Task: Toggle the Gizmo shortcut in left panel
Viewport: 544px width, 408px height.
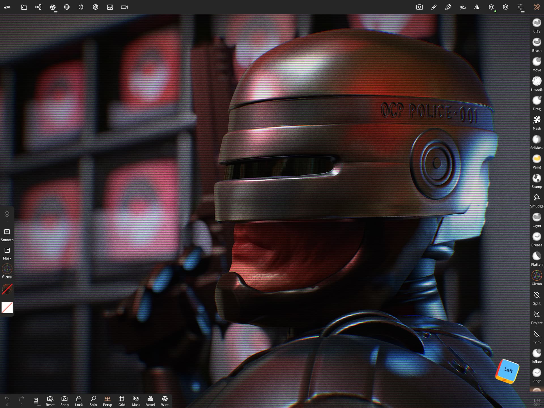Action: (x=7, y=271)
